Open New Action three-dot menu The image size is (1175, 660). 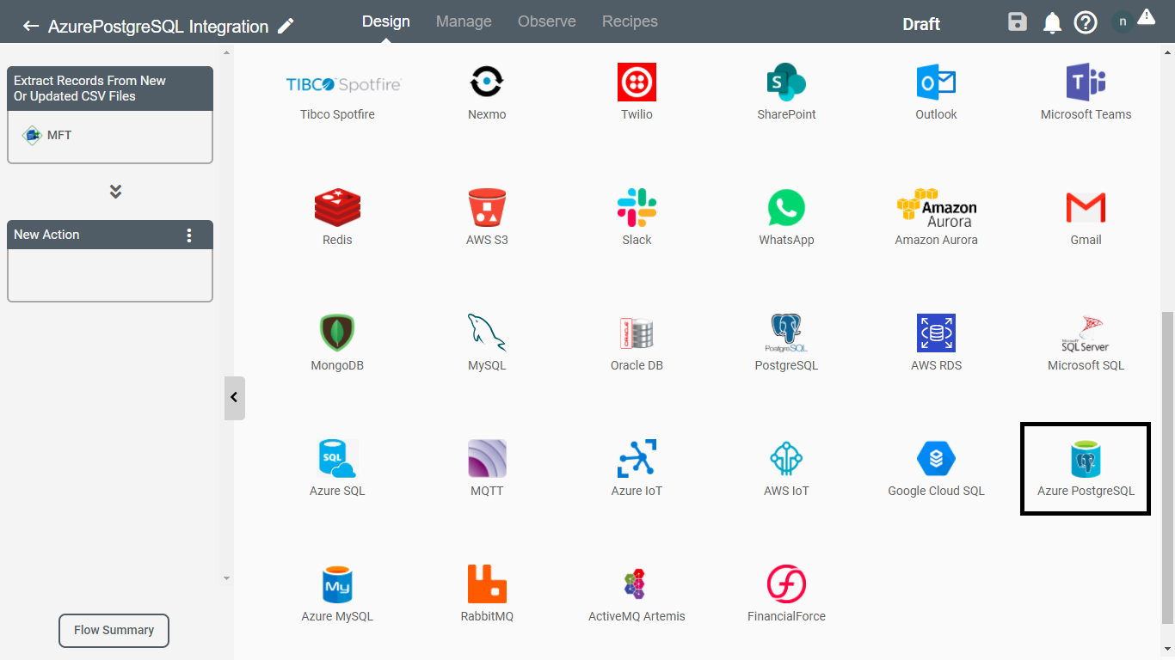[189, 235]
